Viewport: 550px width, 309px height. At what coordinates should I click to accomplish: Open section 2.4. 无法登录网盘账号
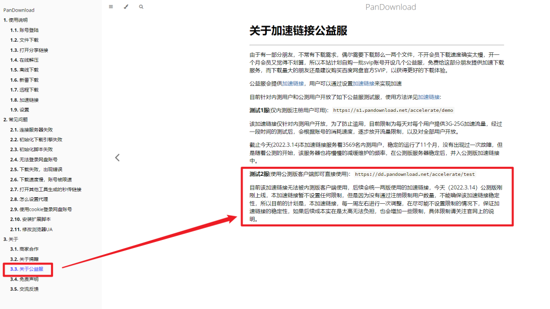tap(34, 159)
